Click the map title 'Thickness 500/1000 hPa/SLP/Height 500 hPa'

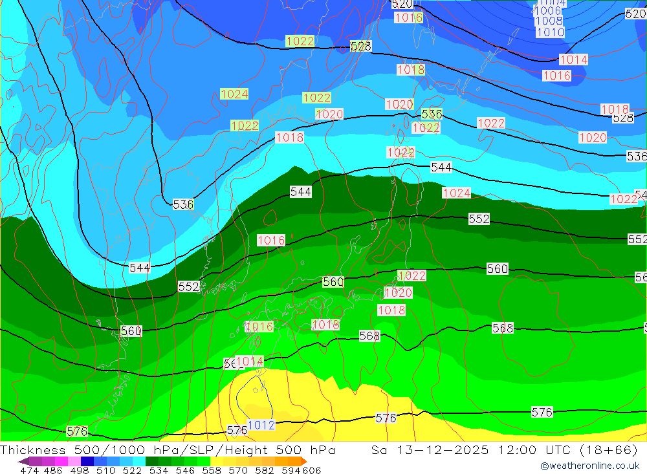[x=168, y=449]
